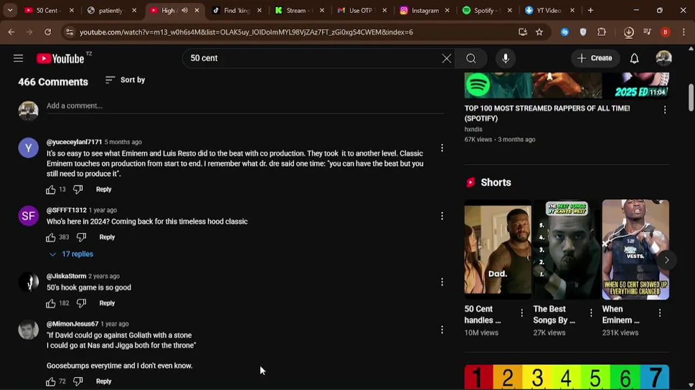Open the account avatar menu
This screenshot has width=695, height=390.
tap(664, 58)
